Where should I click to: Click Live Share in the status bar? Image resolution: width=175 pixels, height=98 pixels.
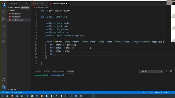(x=17, y=92)
